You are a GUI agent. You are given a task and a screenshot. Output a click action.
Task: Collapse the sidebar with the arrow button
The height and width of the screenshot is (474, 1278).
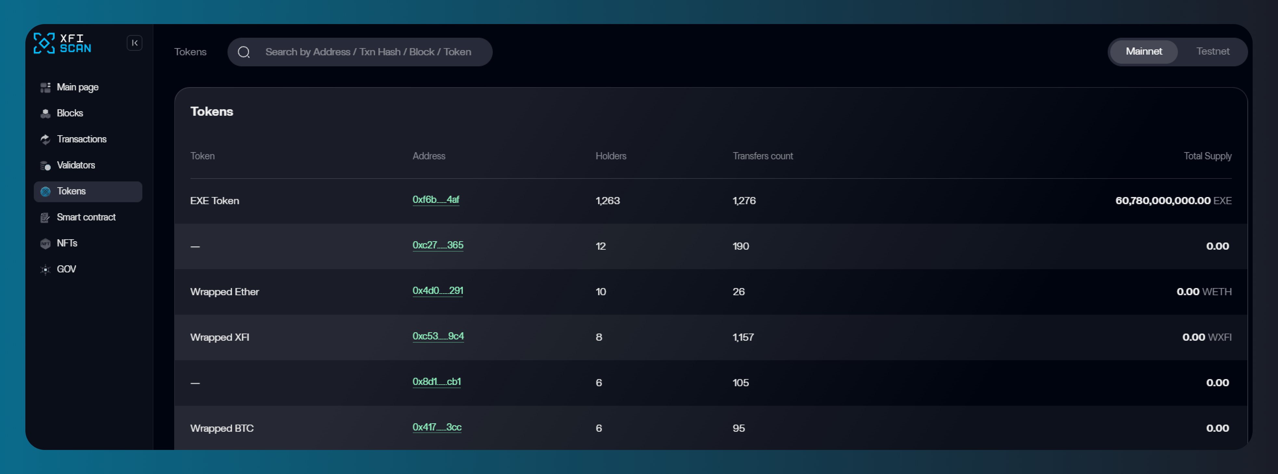click(135, 43)
